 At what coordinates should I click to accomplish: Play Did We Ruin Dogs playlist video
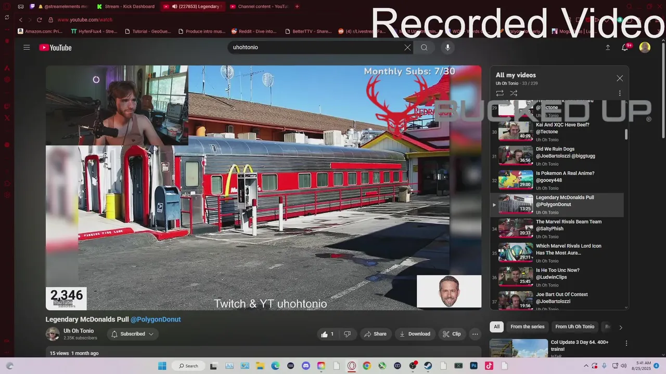click(x=557, y=156)
